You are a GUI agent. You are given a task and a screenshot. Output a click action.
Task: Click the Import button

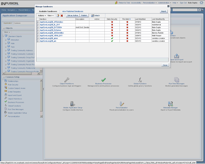pyautogui.click(x=164, y=11)
